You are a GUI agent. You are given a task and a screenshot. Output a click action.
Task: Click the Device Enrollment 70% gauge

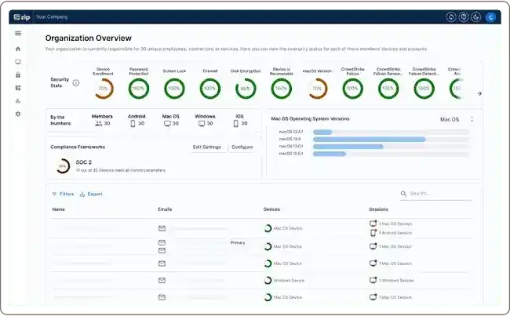click(103, 89)
